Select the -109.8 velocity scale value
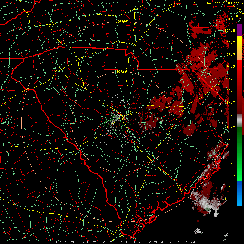The height and width of the screenshot is (244, 244). pos(229,199)
